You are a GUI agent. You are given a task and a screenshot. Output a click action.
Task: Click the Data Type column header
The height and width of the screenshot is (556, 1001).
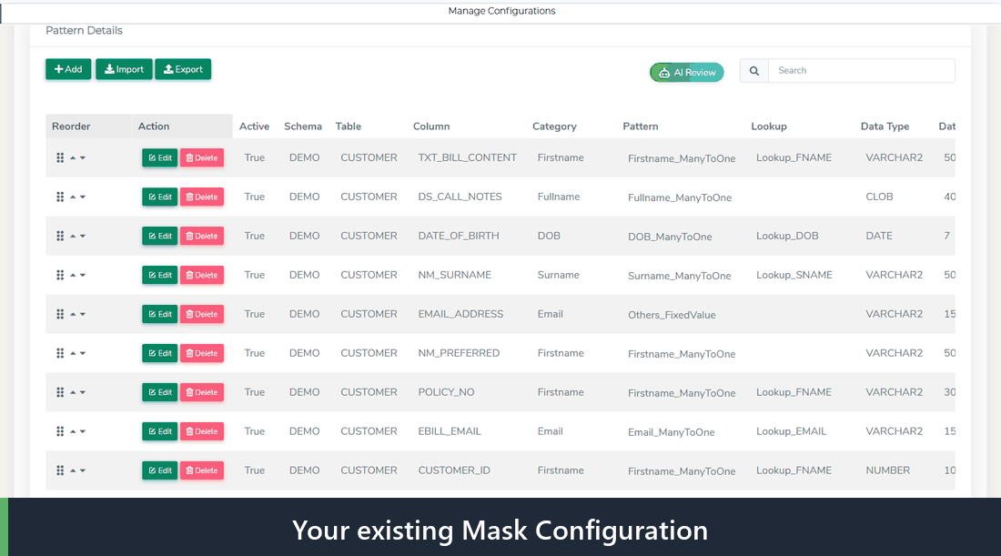point(885,126)
